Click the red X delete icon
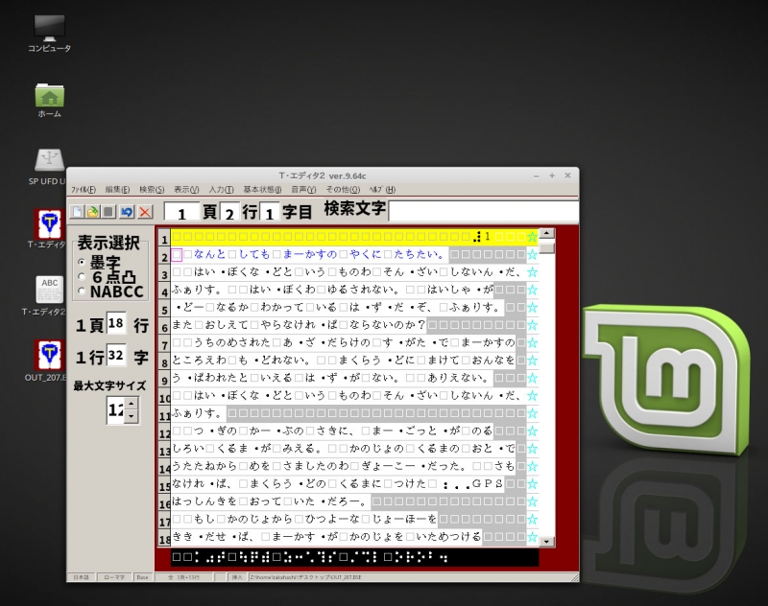 pyautogui.click(x=144, y=212)
